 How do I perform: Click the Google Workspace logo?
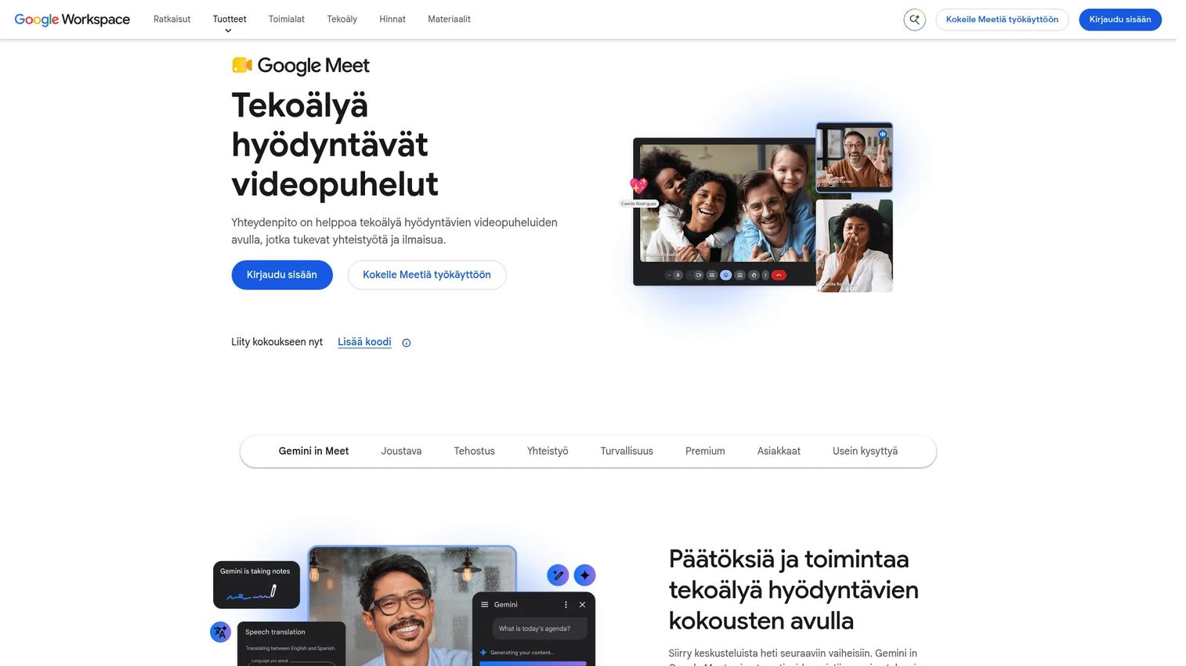point(72,19)
